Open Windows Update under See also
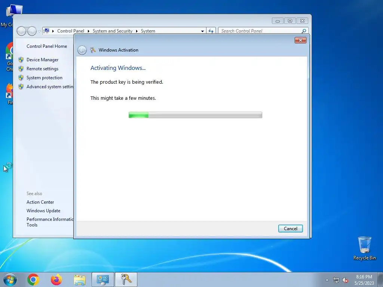The image size is (383, 287). (x=43, y=211)
